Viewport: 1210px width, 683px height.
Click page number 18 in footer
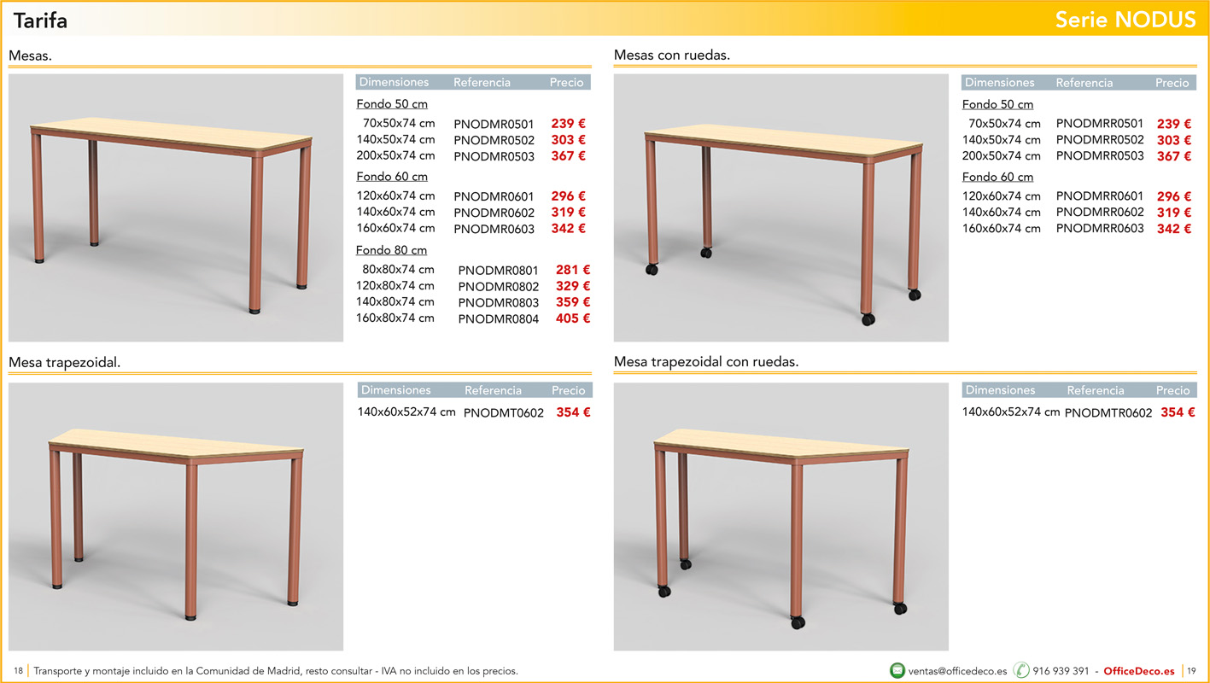point(18,671)
